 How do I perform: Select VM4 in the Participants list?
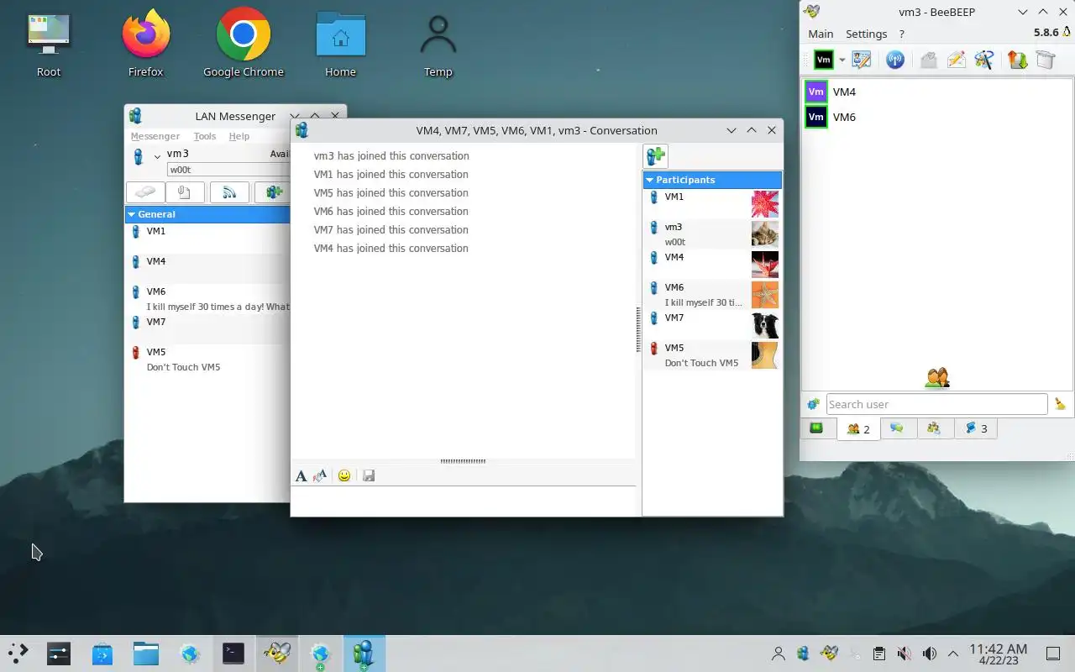712,264
